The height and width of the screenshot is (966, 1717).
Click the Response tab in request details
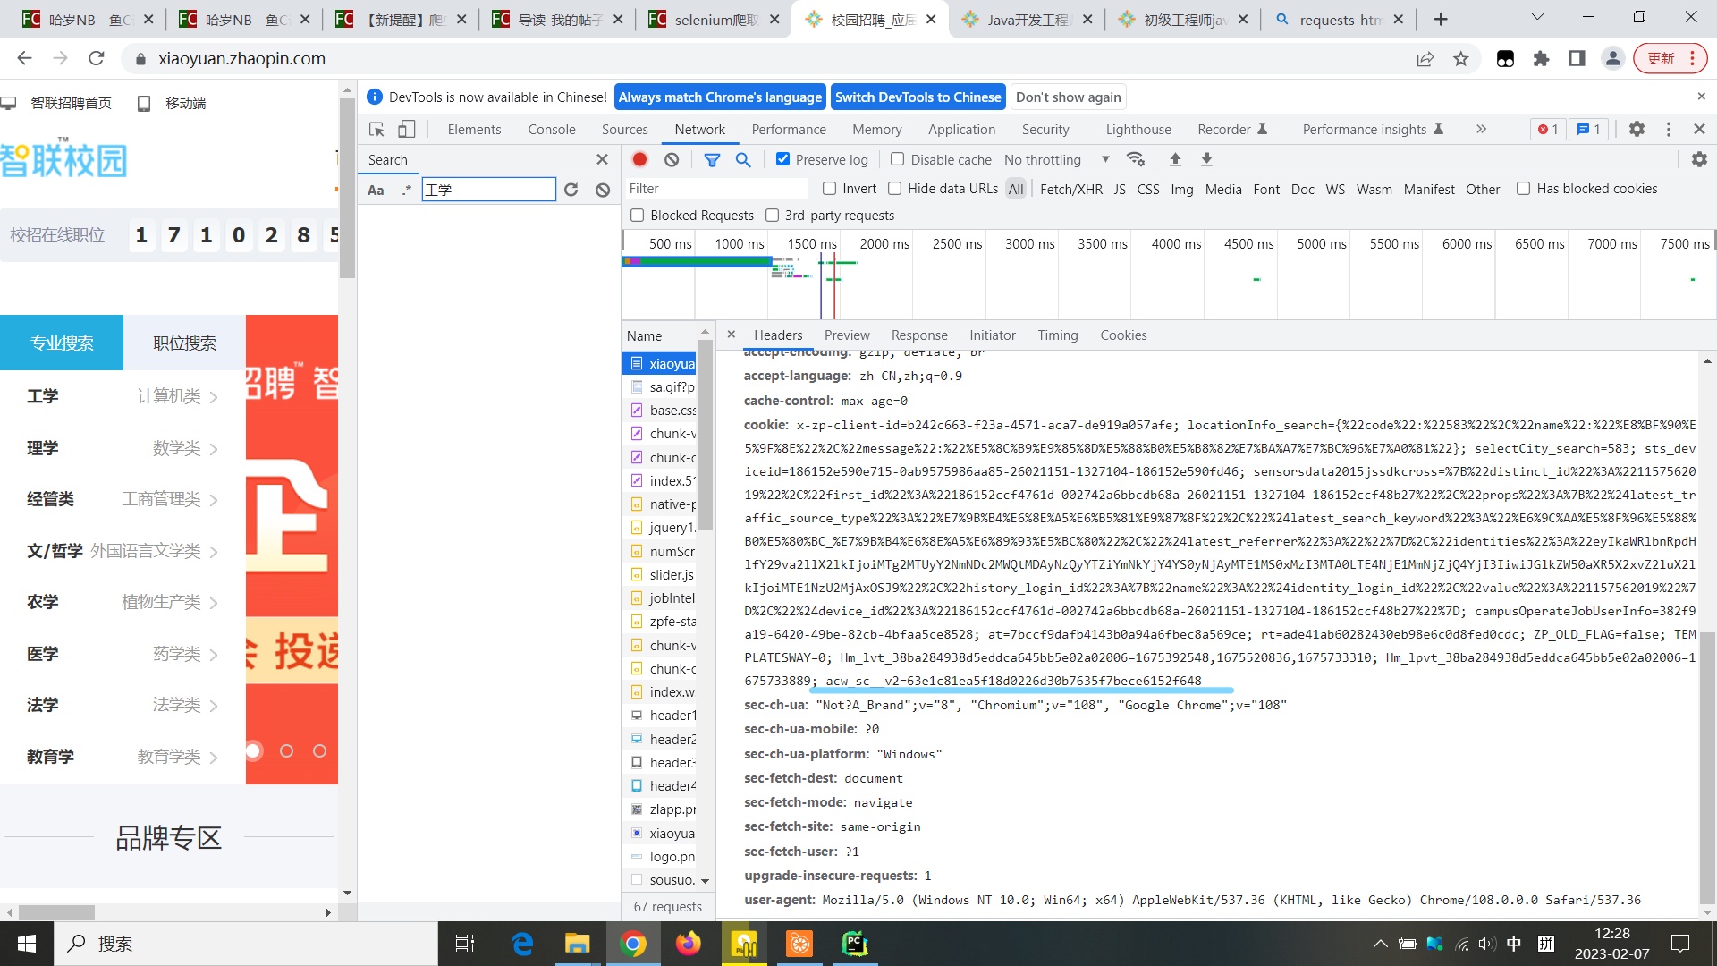pos(918,335)
